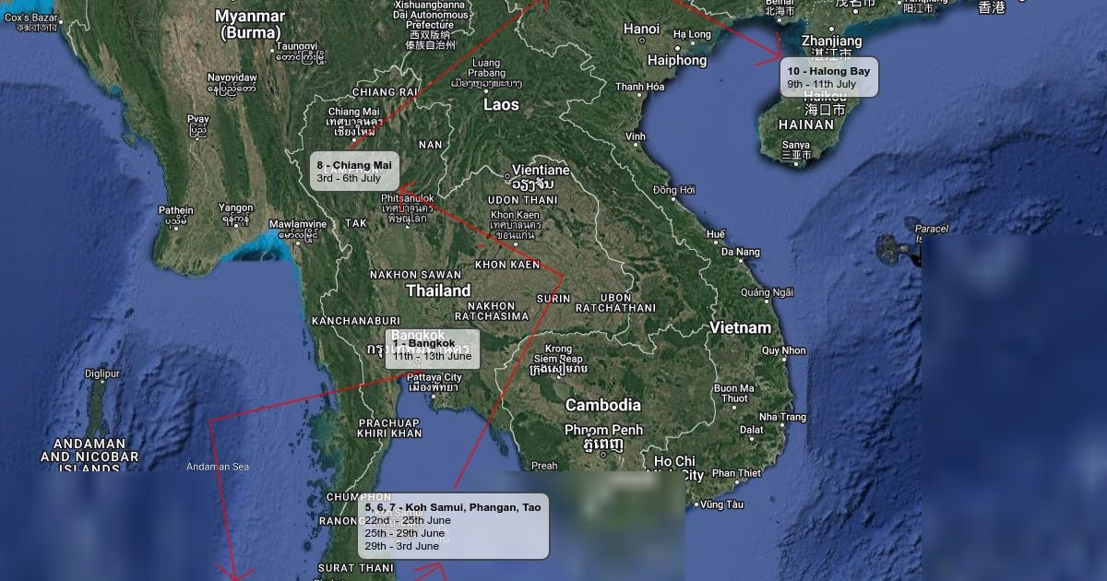Click the Cambodia country label
1107x581 pixels.
602,405
